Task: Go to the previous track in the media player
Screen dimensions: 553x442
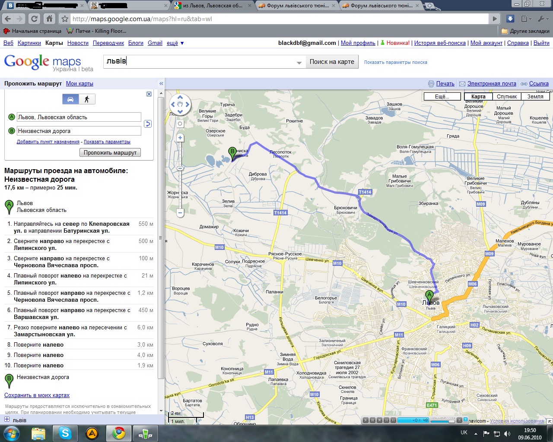Action: pos(386,420)
